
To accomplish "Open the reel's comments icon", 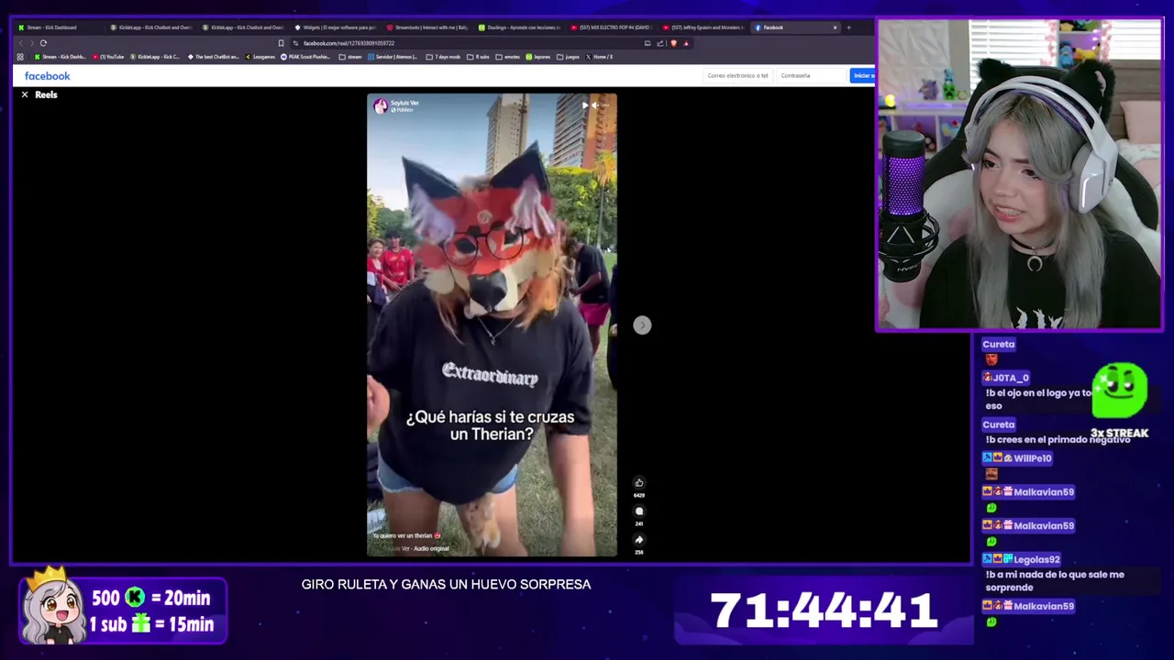I will [x=639, y=511].
